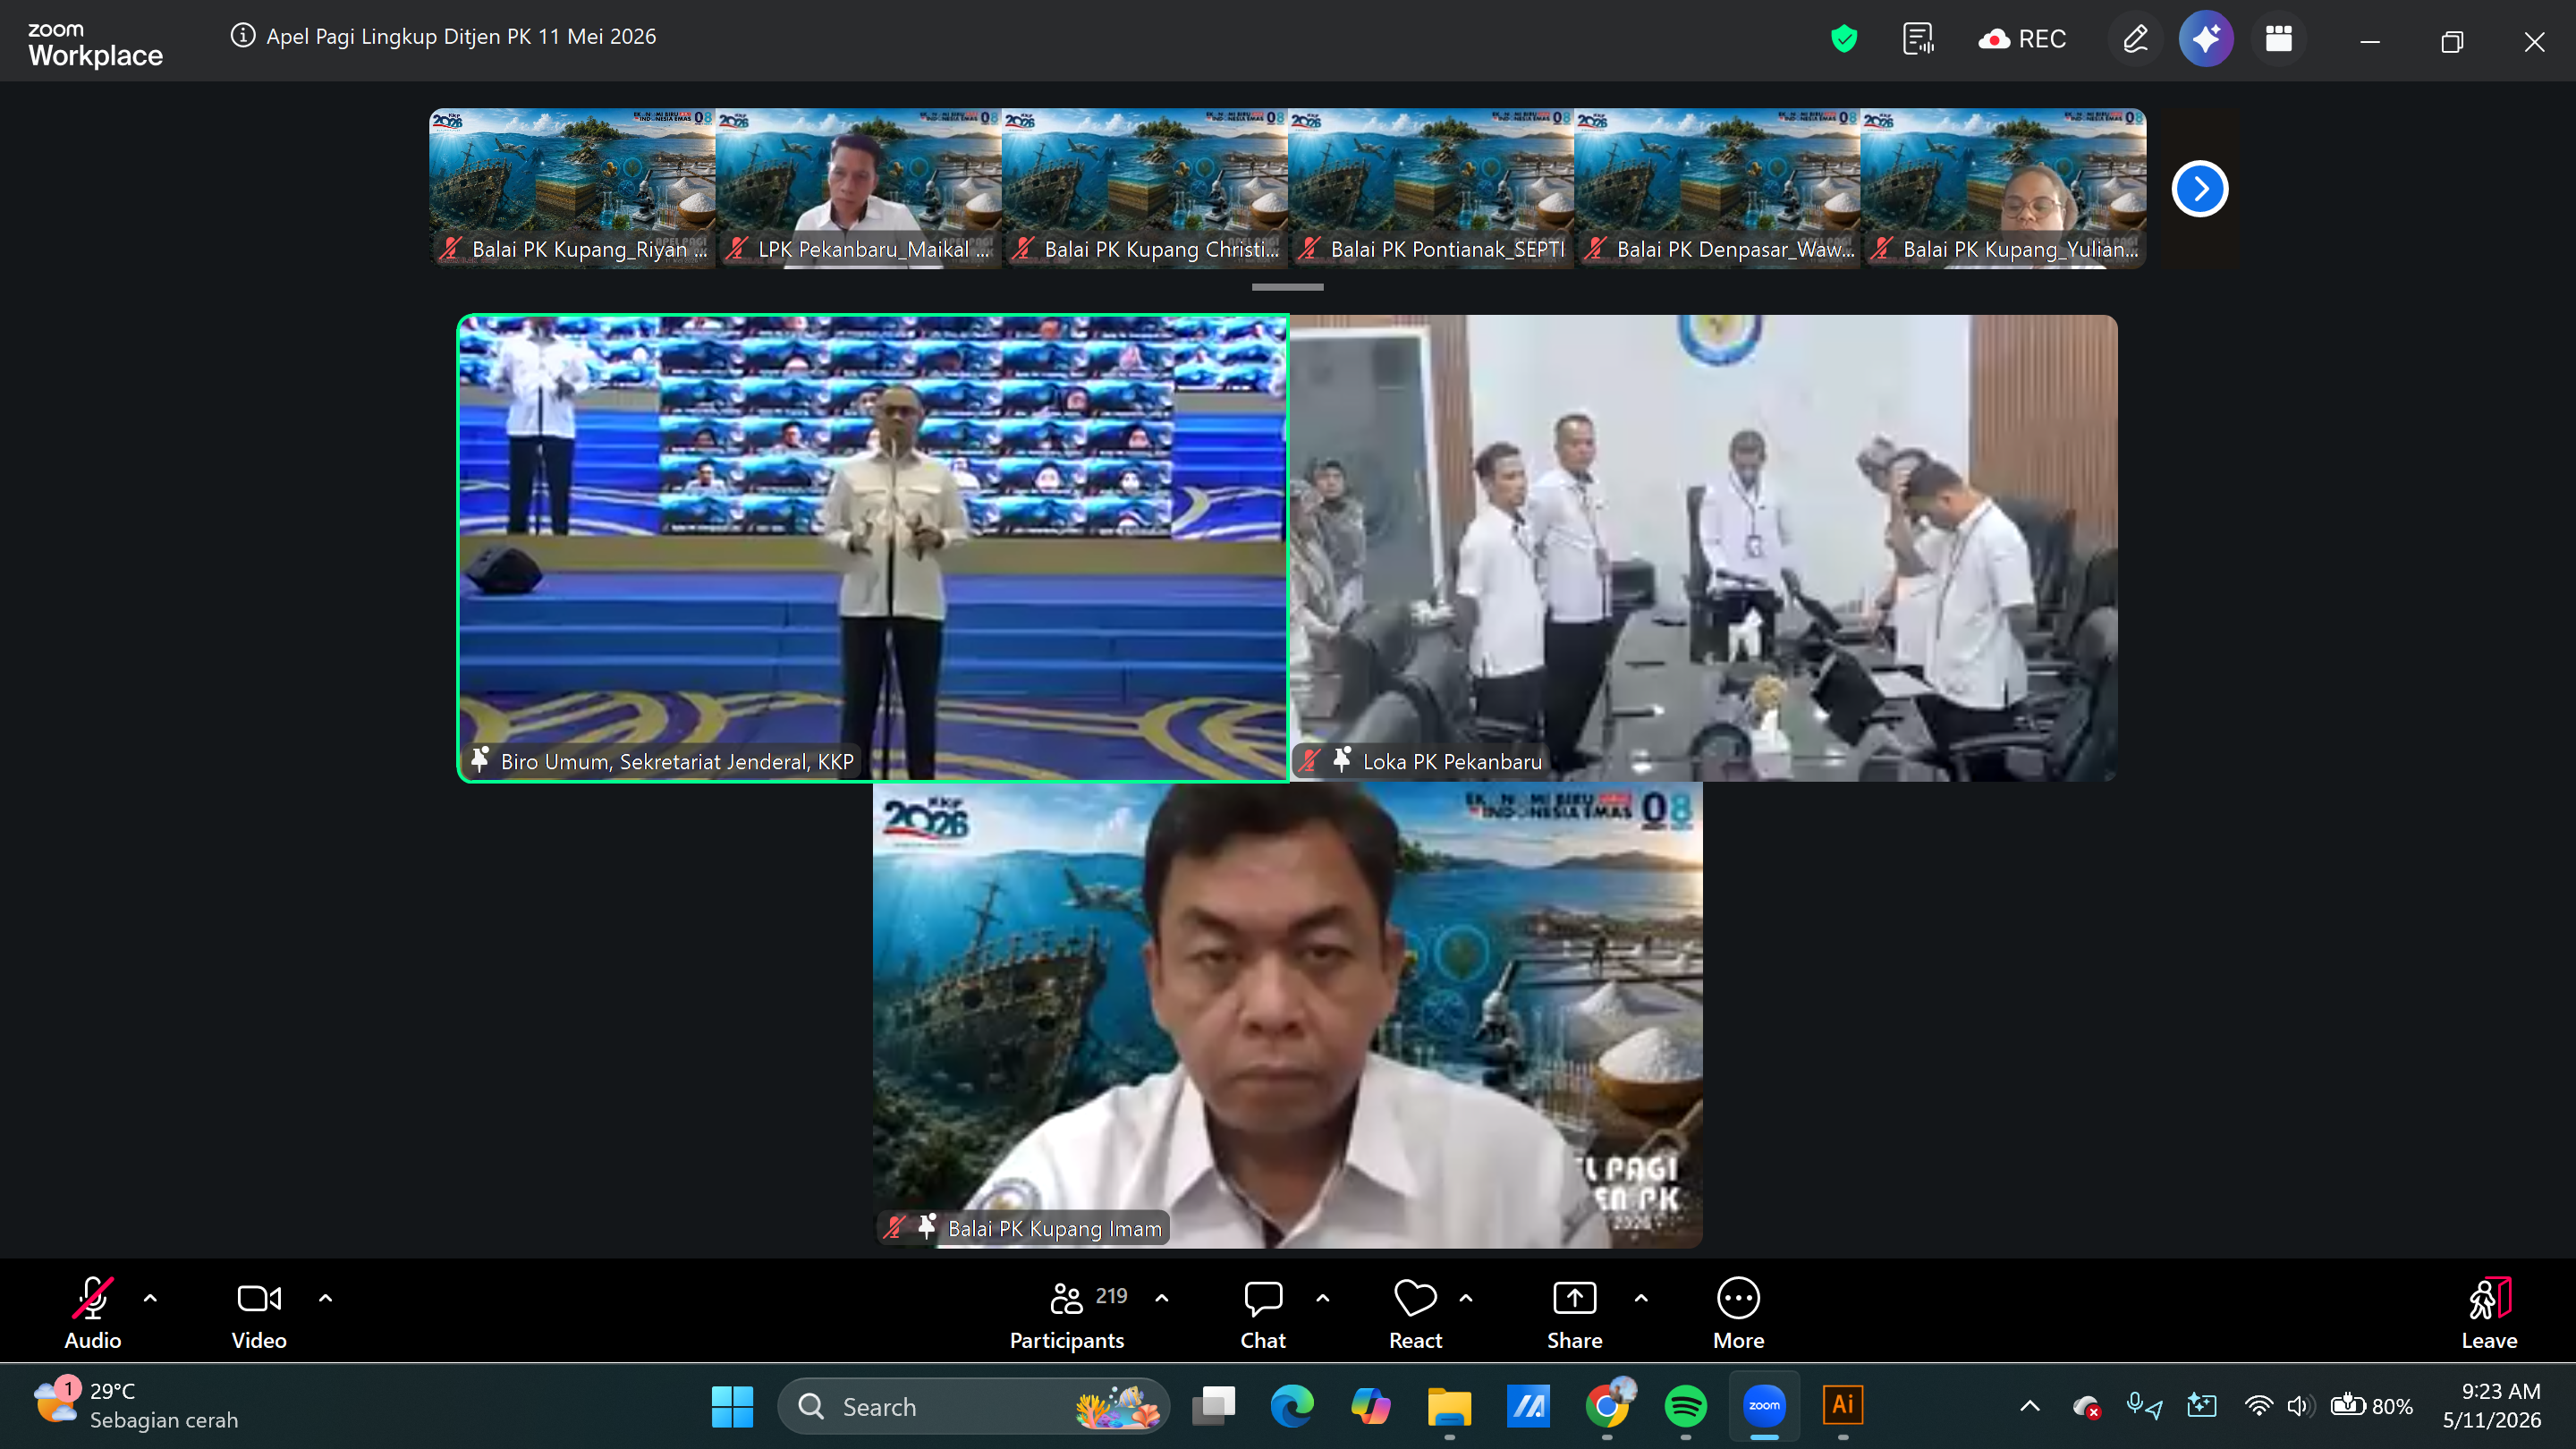Open the Chat panel
This screenshot has height=1449, width=2576.
[1263, 1314]
